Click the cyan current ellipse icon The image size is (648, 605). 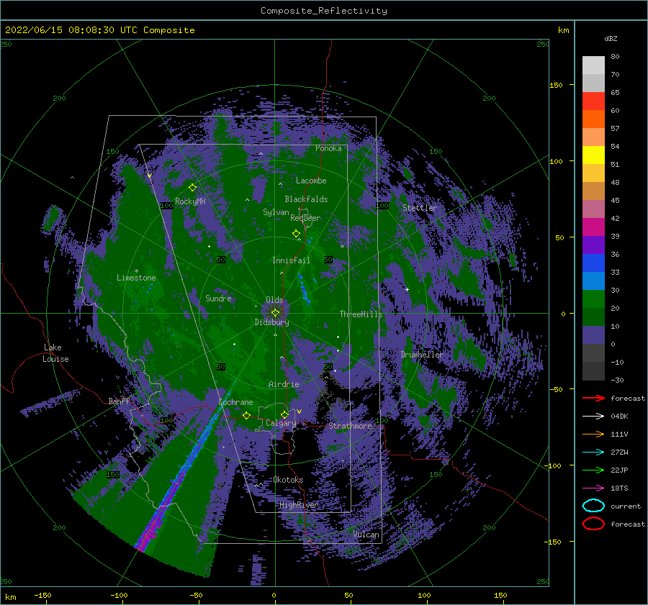(x=593, y=506)
